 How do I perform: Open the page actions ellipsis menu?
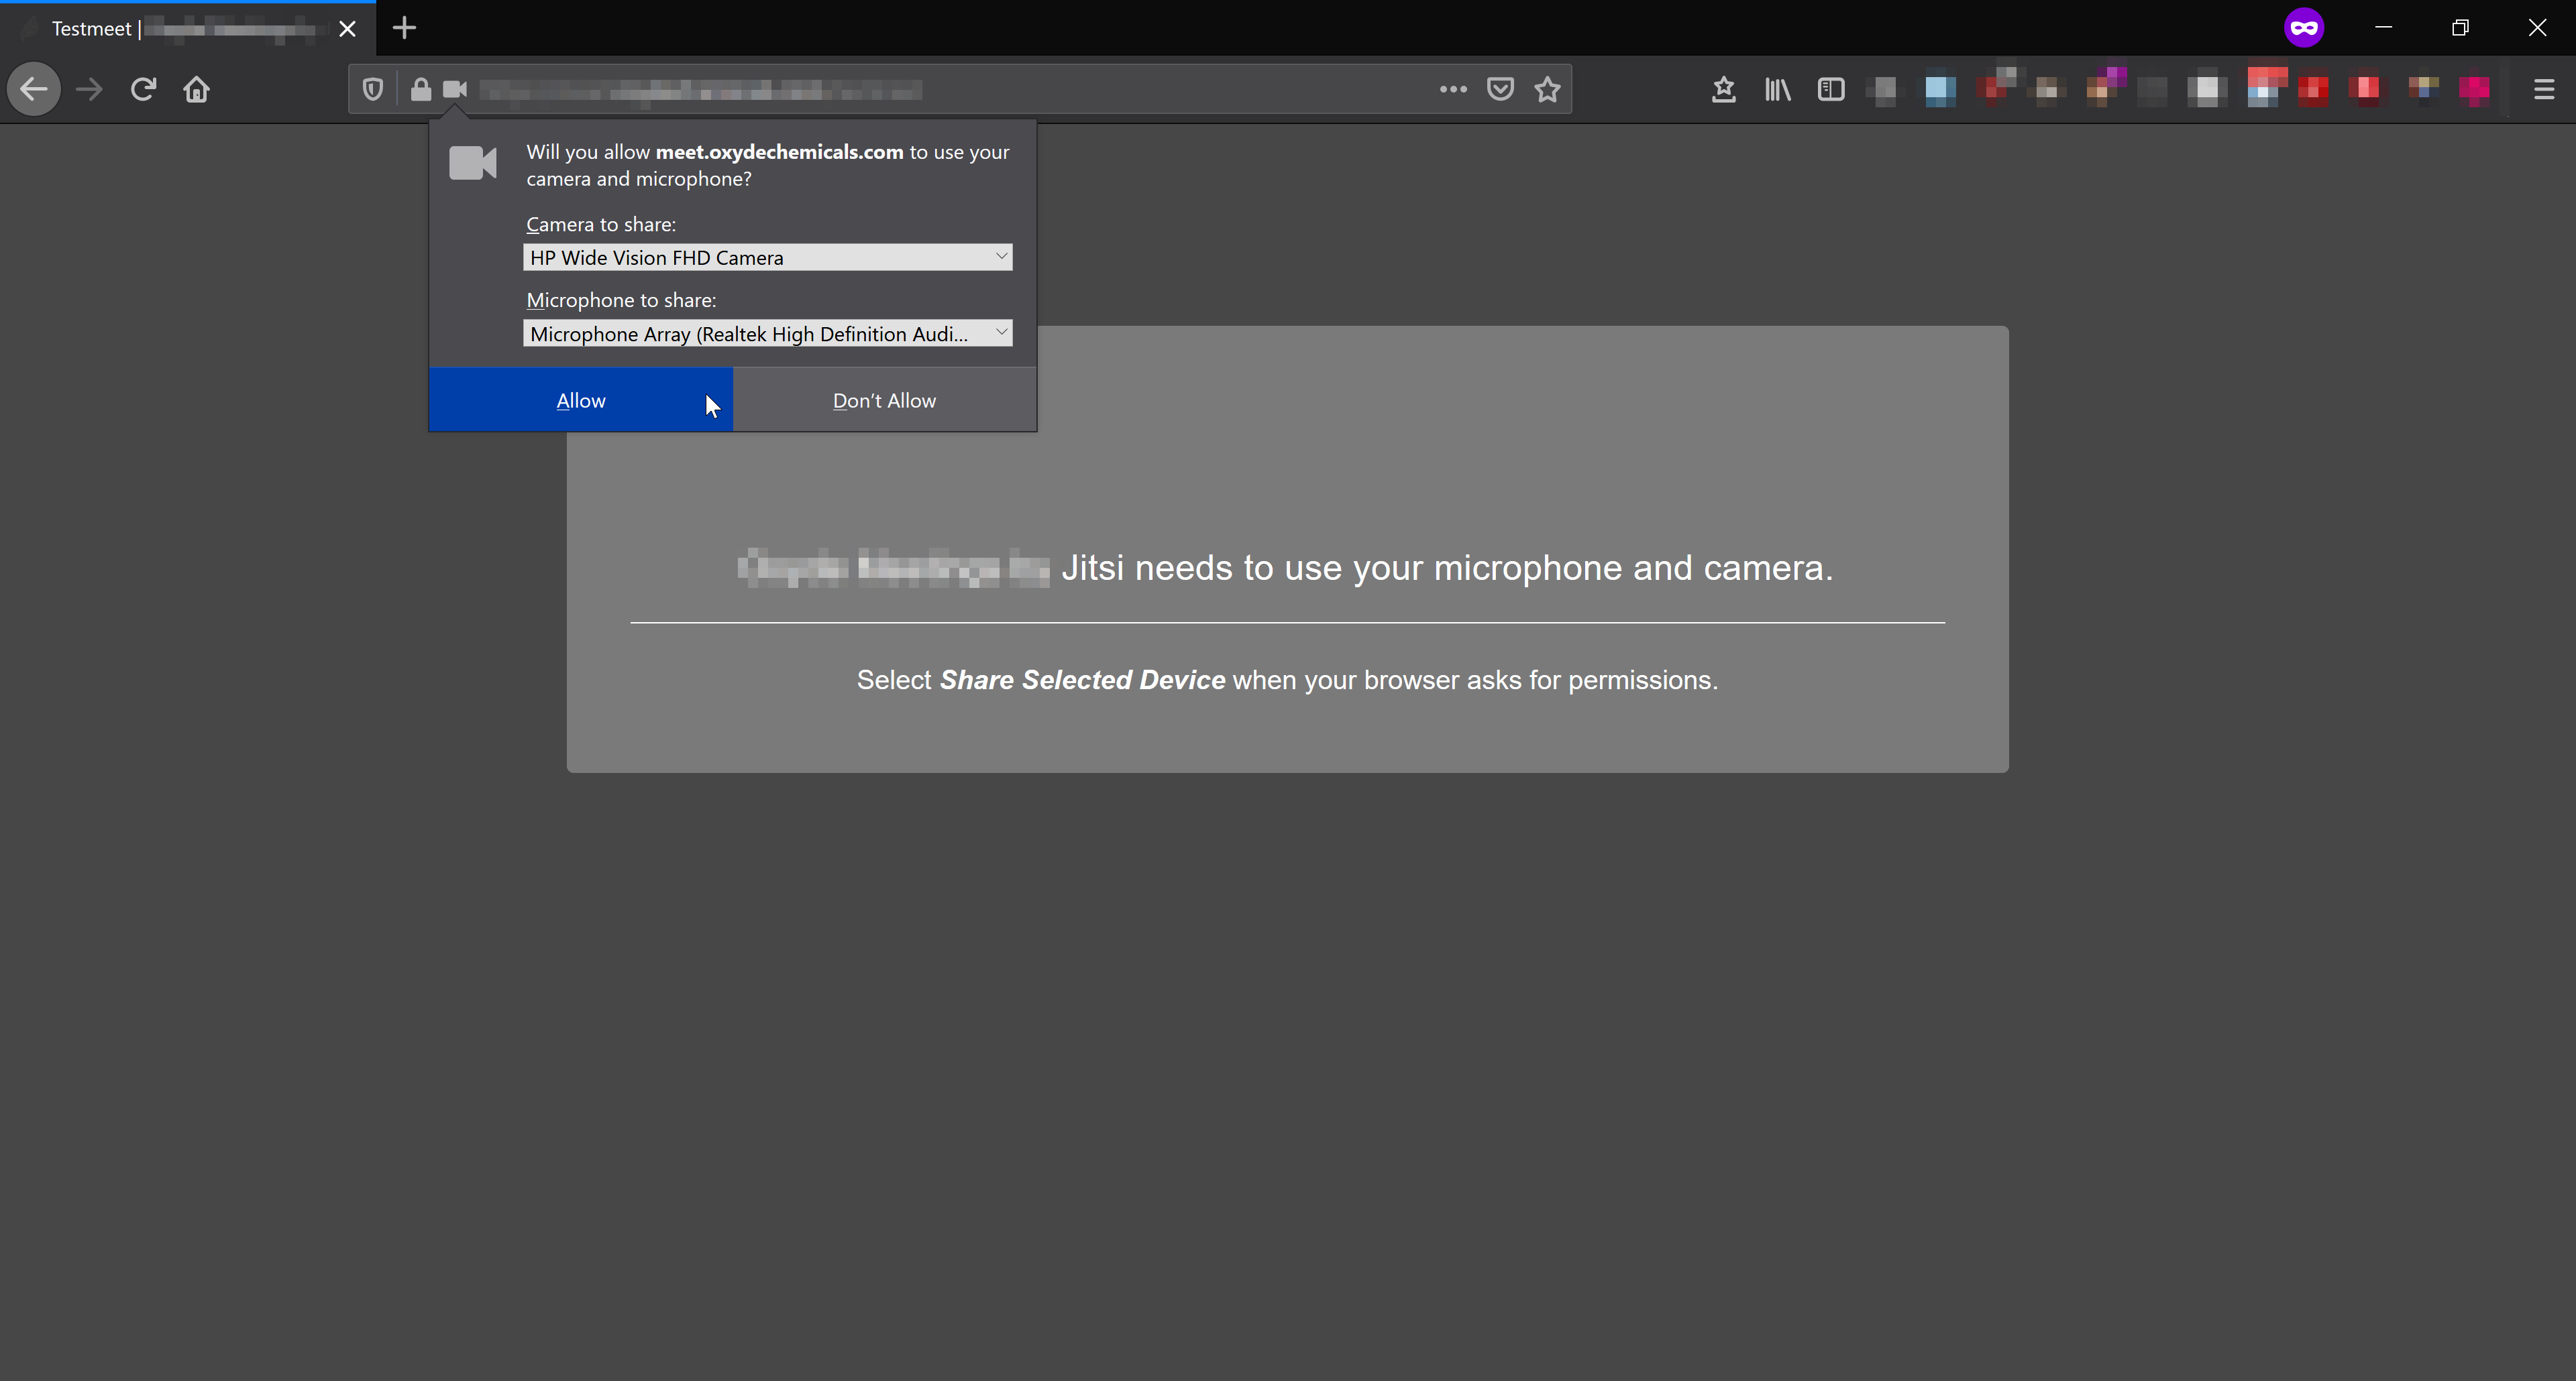[1452, 89]
